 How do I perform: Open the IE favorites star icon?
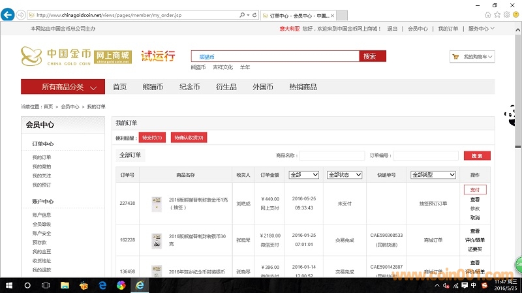(497, 14)
